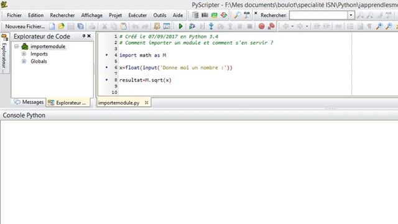Open the Projet menu

[116, 15]
